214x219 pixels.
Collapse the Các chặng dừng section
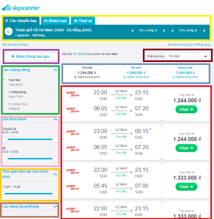click(x=55, y=70)
